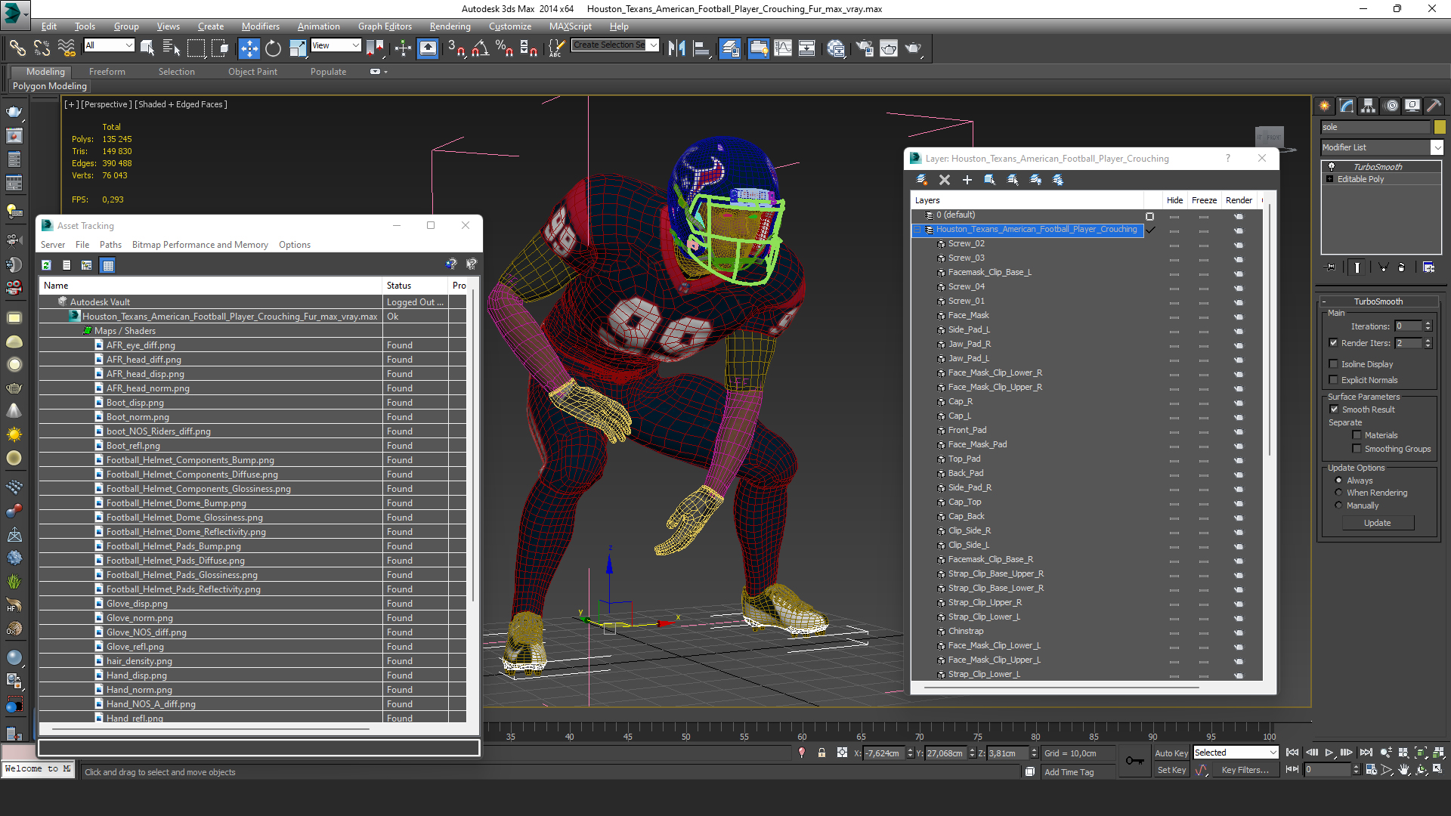Image resolution: width=1451 pixels, height=816 pixels.
Task: Collapse the TurboSmooth rollout header
Action: [1378, 301]
